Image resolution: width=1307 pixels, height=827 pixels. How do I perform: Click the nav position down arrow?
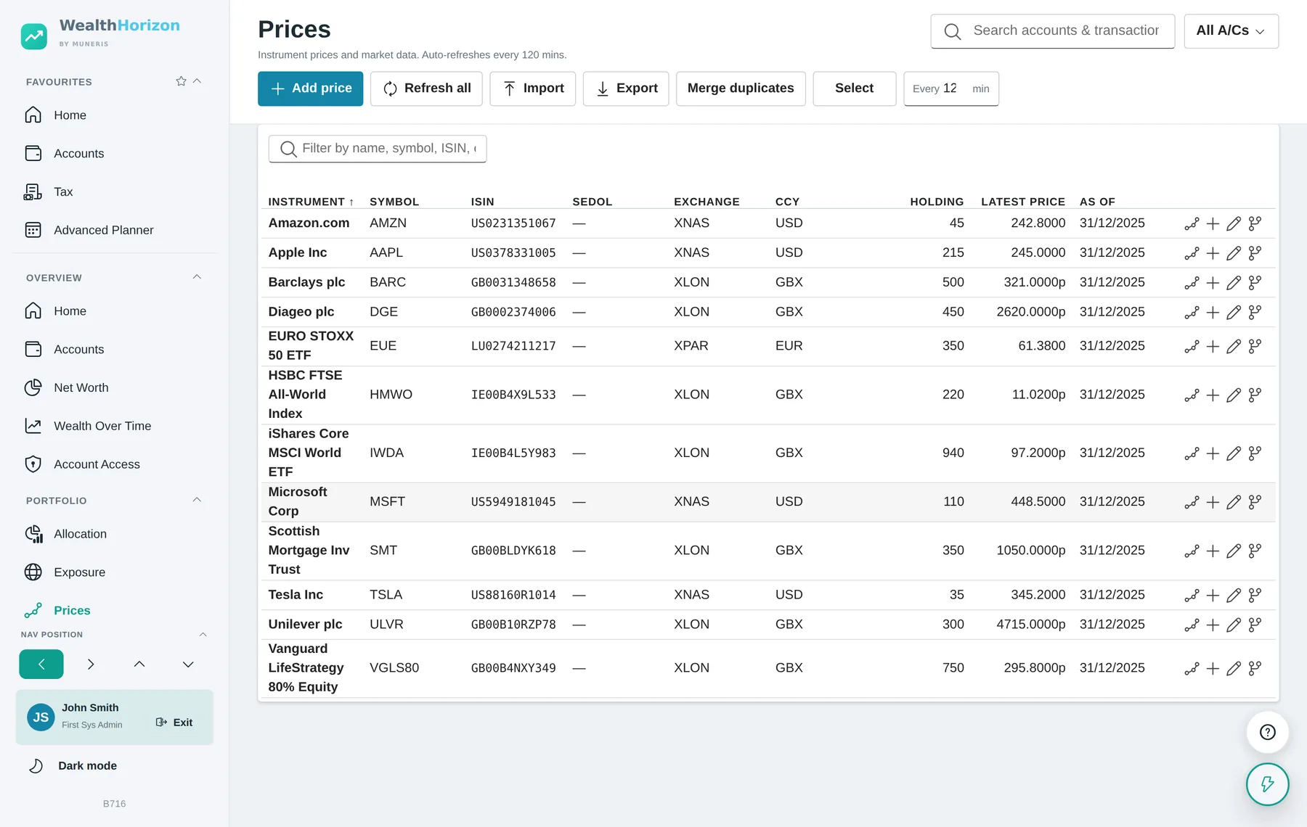click(x=188, y=665)
